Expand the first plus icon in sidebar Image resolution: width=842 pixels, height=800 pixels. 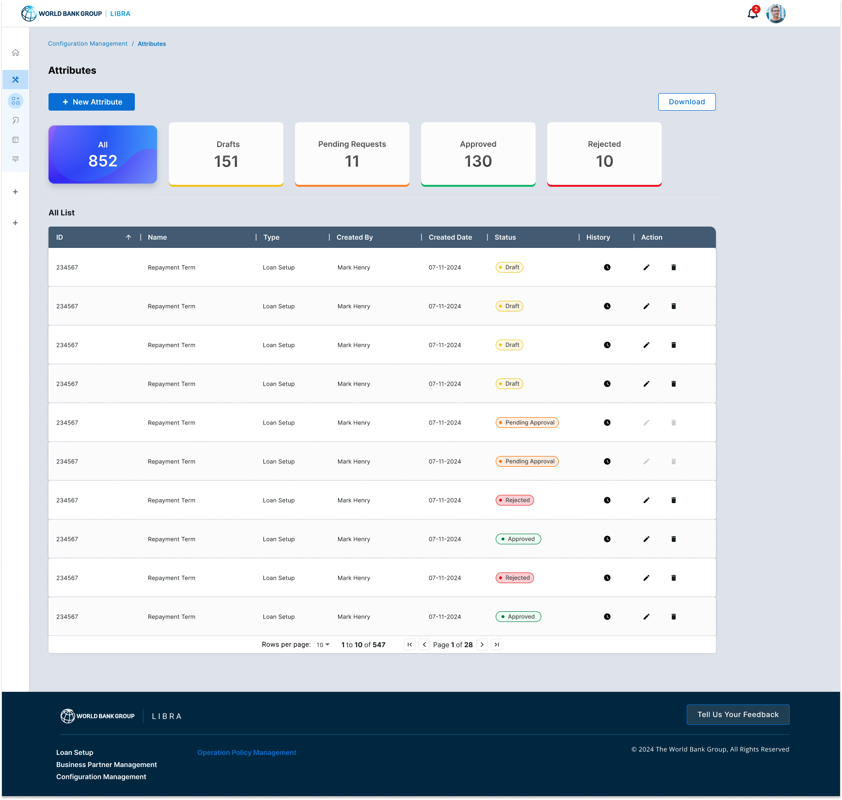point(16,192)
